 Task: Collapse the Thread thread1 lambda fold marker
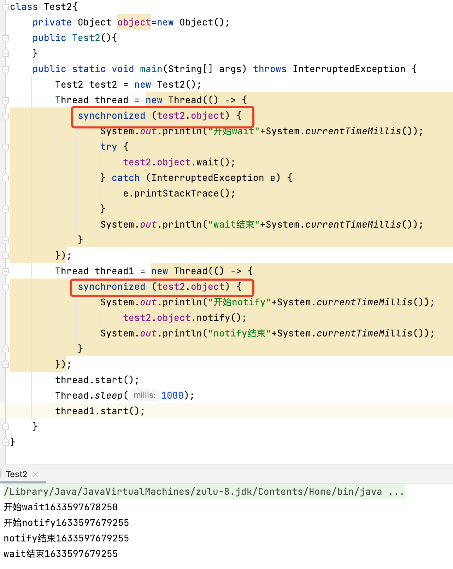pyautogui.click(x=5, y=272)
